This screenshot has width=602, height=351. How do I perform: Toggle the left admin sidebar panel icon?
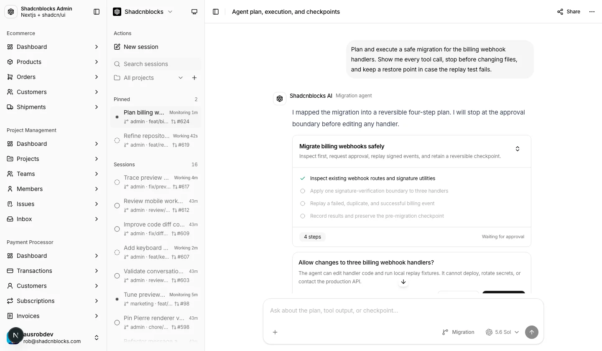[x=97, y=12]
